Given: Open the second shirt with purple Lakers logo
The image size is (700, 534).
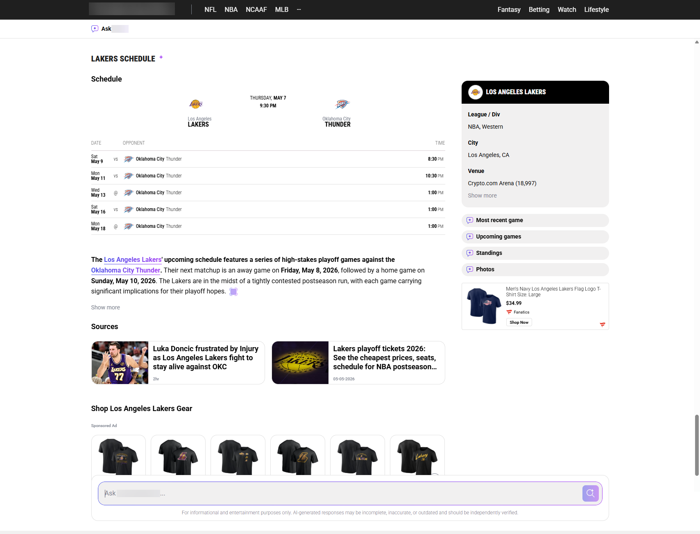Looking at the screenshot, I should point(178,455).
